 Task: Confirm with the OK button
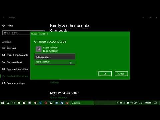105,74
